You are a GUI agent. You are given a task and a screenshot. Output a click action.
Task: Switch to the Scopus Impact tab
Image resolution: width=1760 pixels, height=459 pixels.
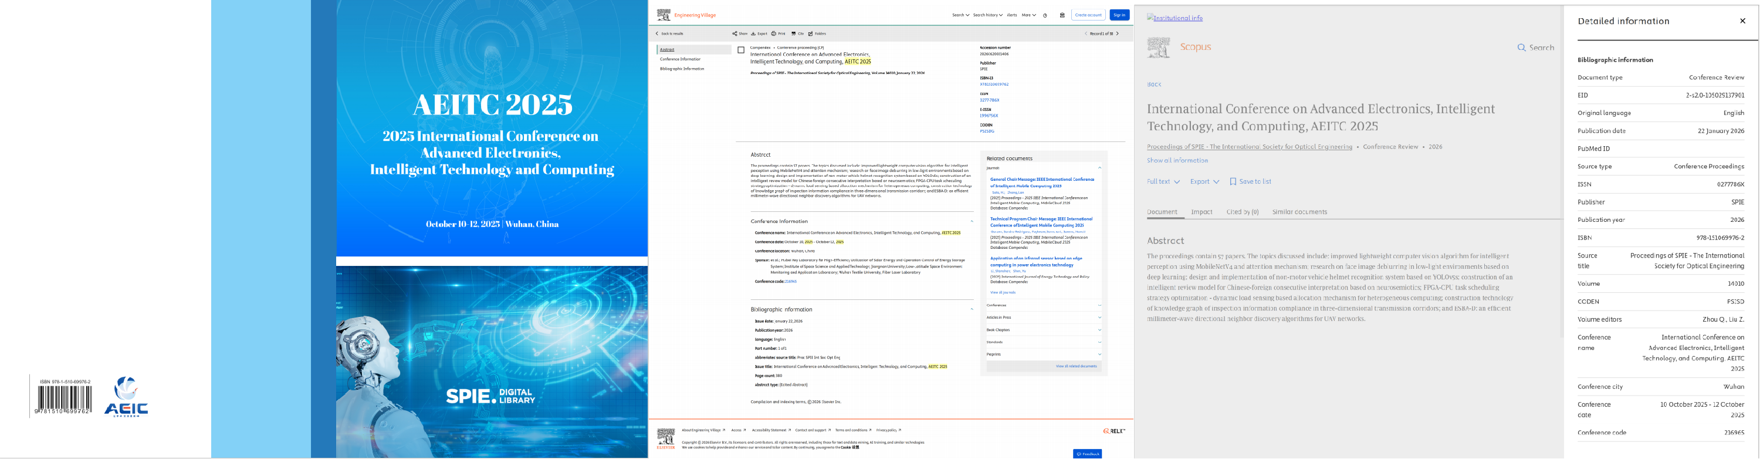(x=1202, y=212)
